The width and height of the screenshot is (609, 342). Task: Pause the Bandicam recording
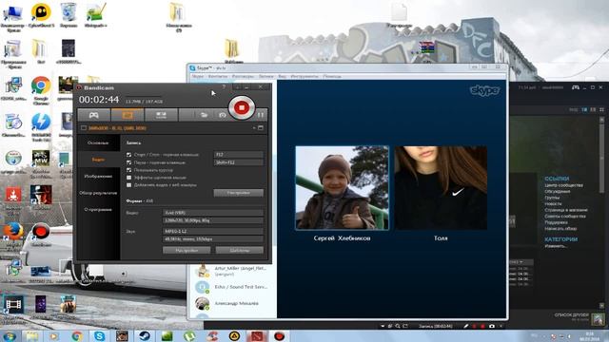click(x=260, y=115)
